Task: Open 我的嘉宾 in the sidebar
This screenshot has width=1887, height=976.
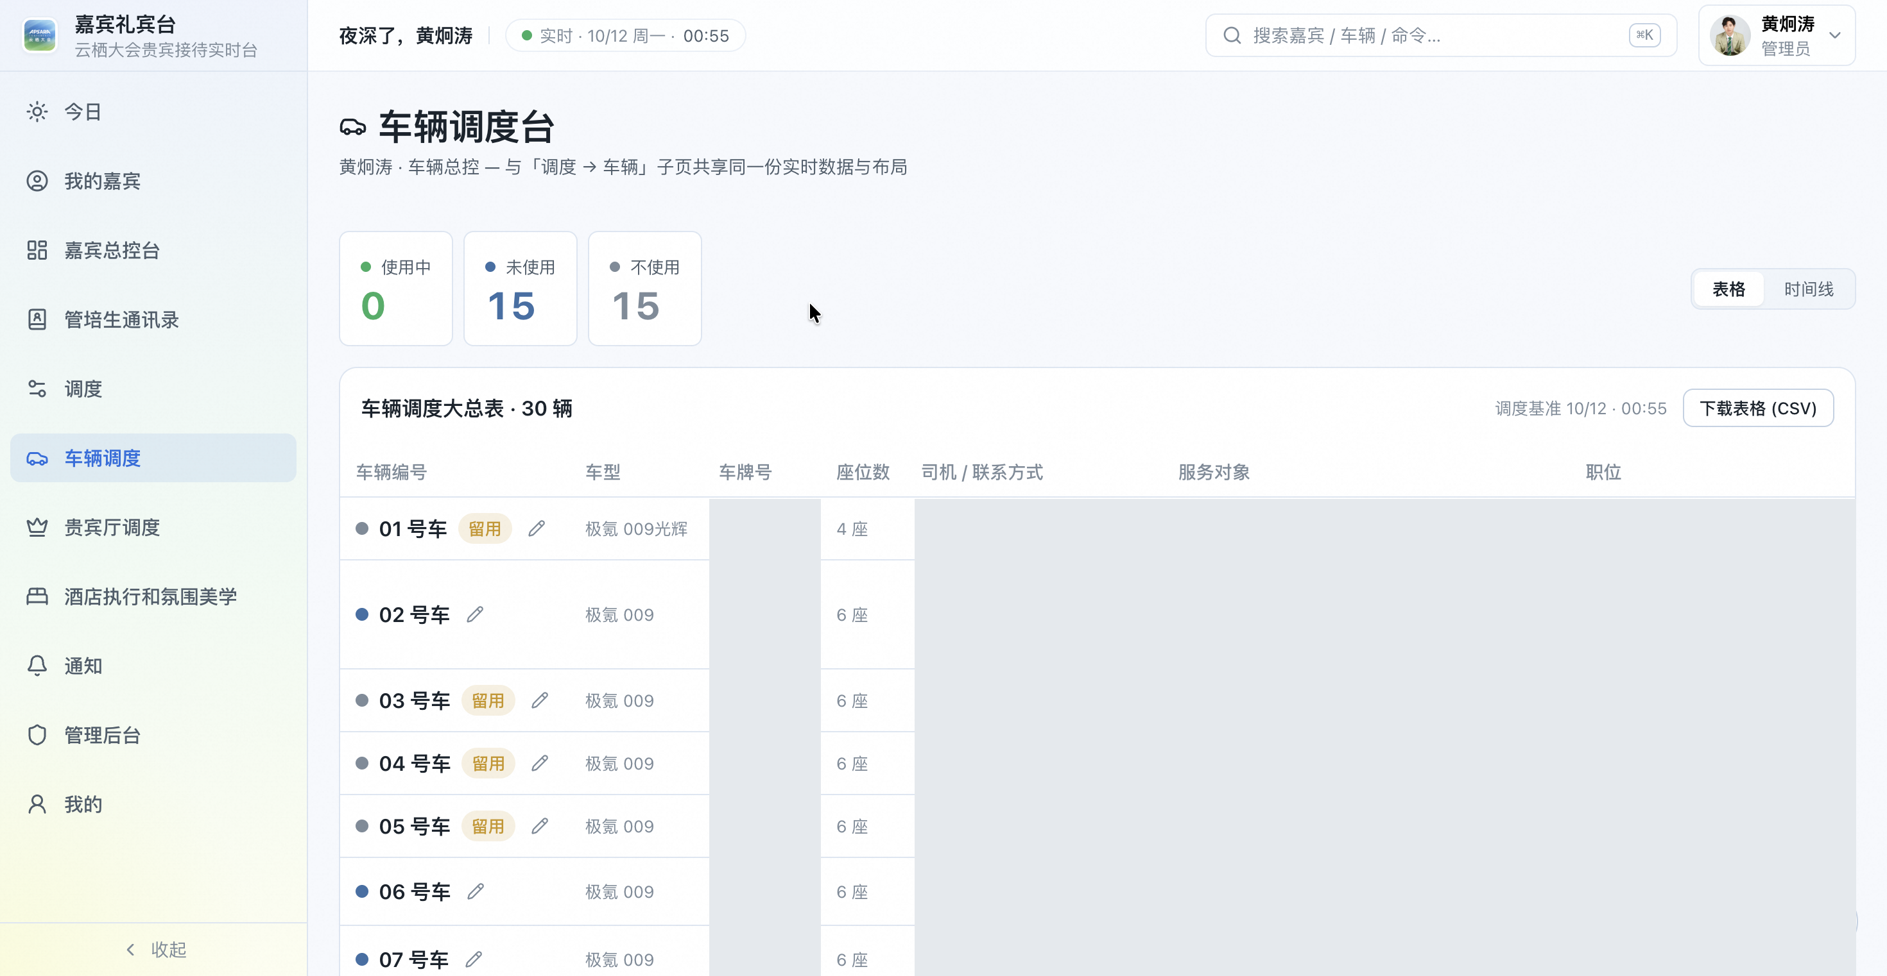Action: 153,181
